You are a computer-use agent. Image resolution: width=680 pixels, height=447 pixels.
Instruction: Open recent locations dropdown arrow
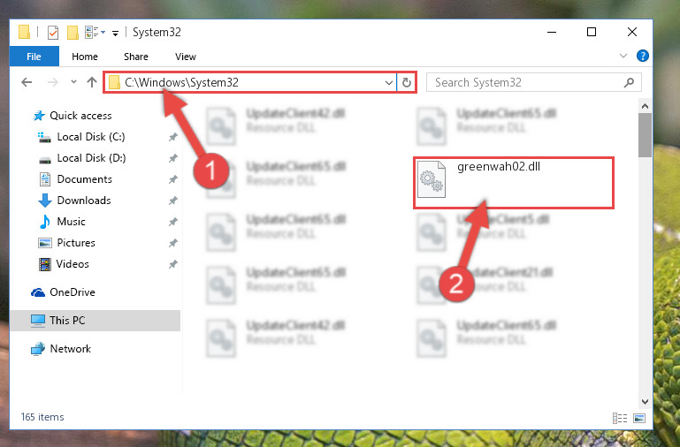pos(73,82)
